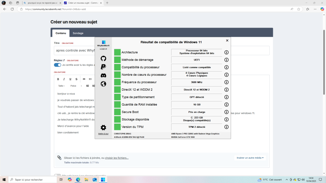Open the notification center icon
This screenshot has height=183, width=326.
(320, 180)
